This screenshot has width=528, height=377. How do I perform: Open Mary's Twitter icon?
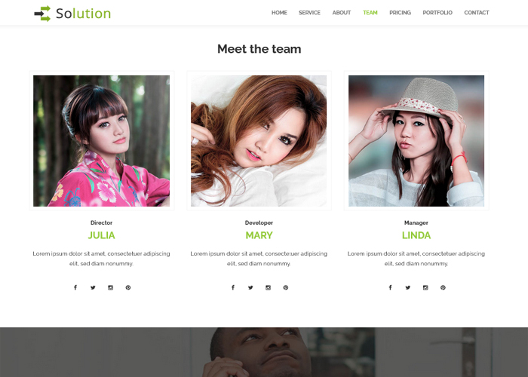[x=250, y=287]
